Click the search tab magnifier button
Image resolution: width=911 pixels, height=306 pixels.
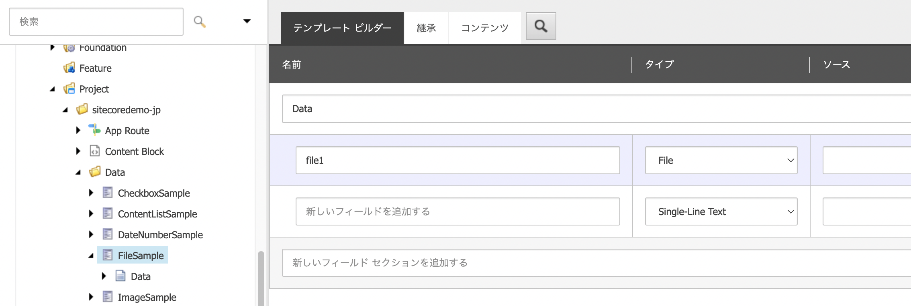(x=541, y=26)
